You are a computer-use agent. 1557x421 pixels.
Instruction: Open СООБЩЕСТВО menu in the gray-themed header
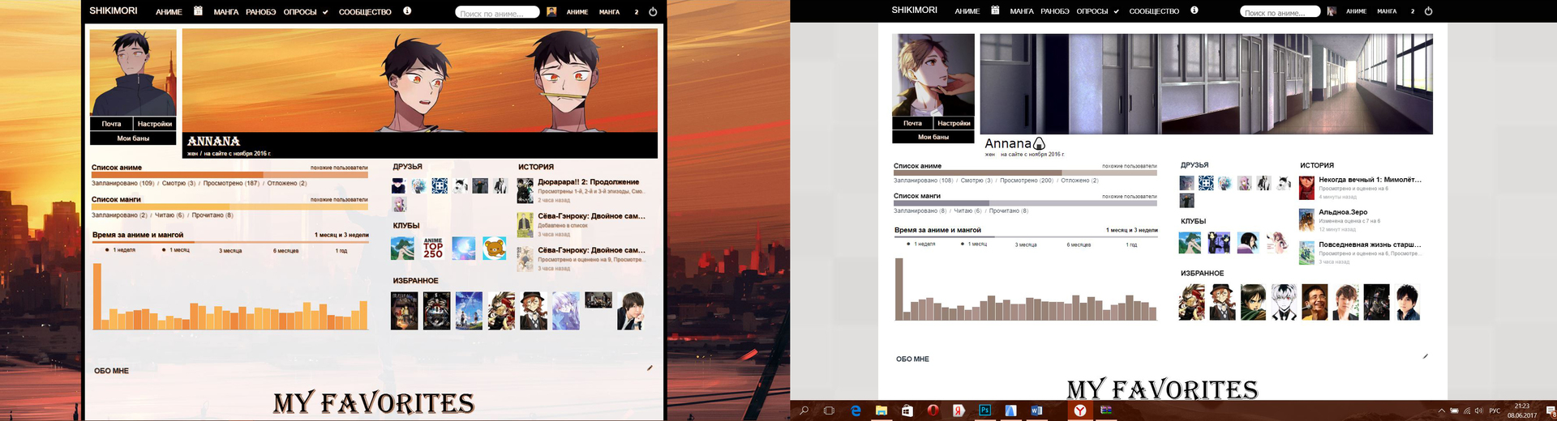pos(1153,11)
